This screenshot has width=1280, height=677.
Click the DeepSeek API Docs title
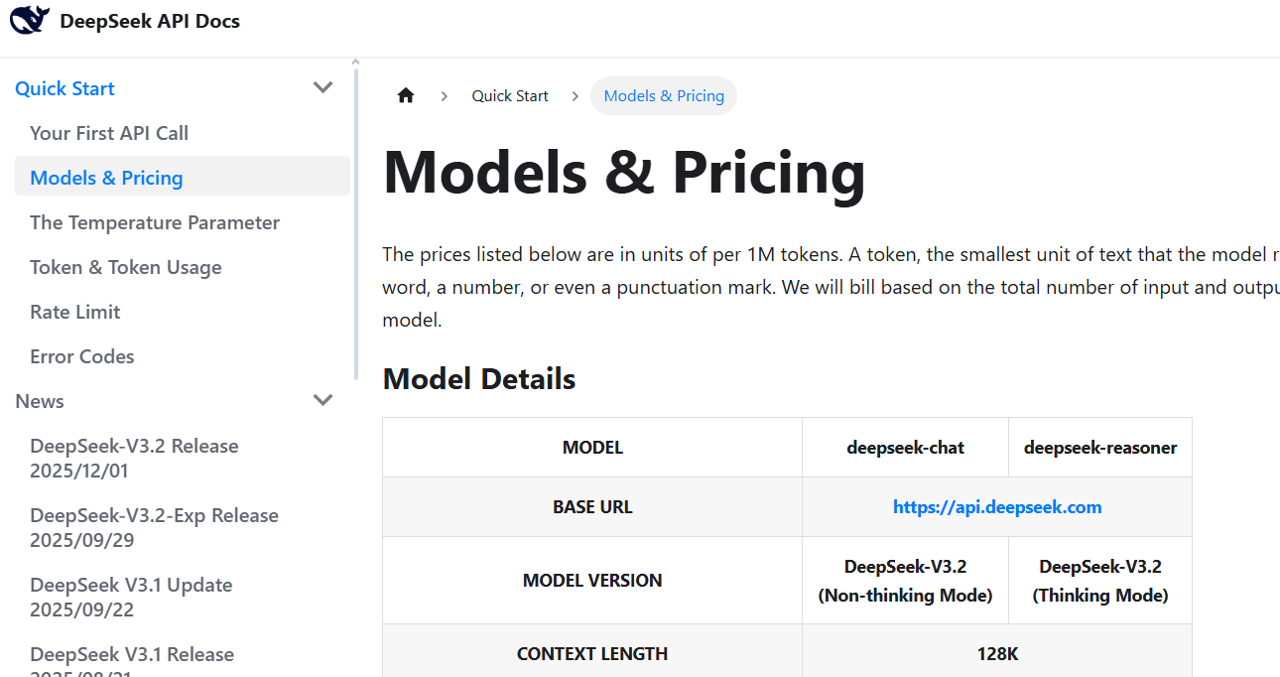pyautogui.click(x=150, y=21)
